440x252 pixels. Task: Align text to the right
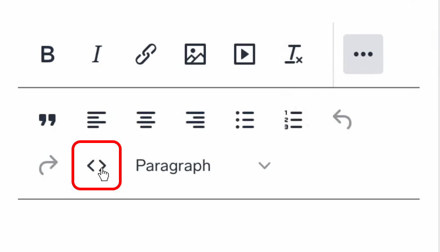195,120
